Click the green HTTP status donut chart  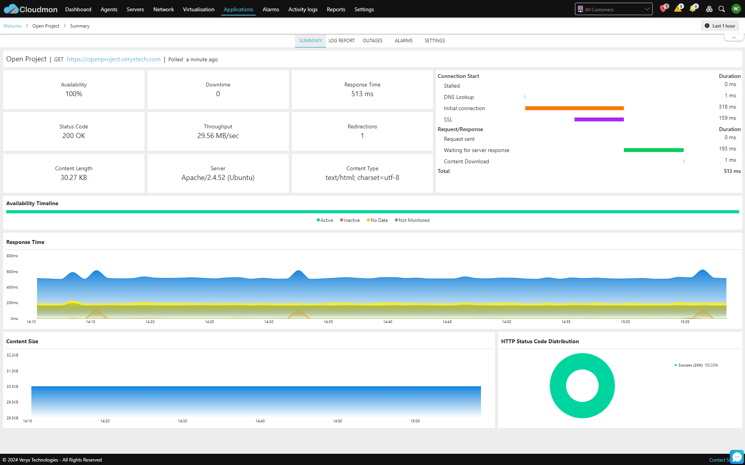[x=582, y=385]
